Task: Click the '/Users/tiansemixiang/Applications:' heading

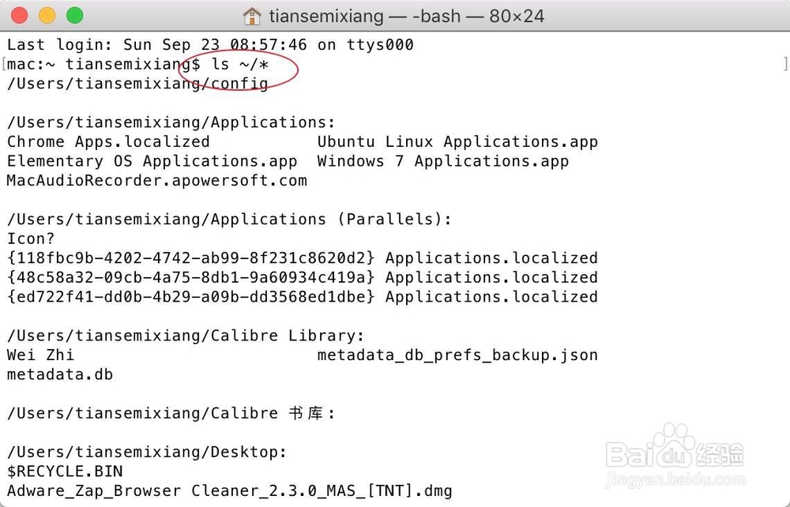Action: (171, 122)
